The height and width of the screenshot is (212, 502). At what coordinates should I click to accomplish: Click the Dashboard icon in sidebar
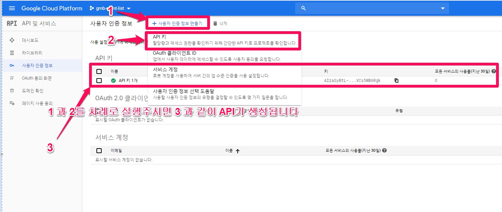[12, 40]
